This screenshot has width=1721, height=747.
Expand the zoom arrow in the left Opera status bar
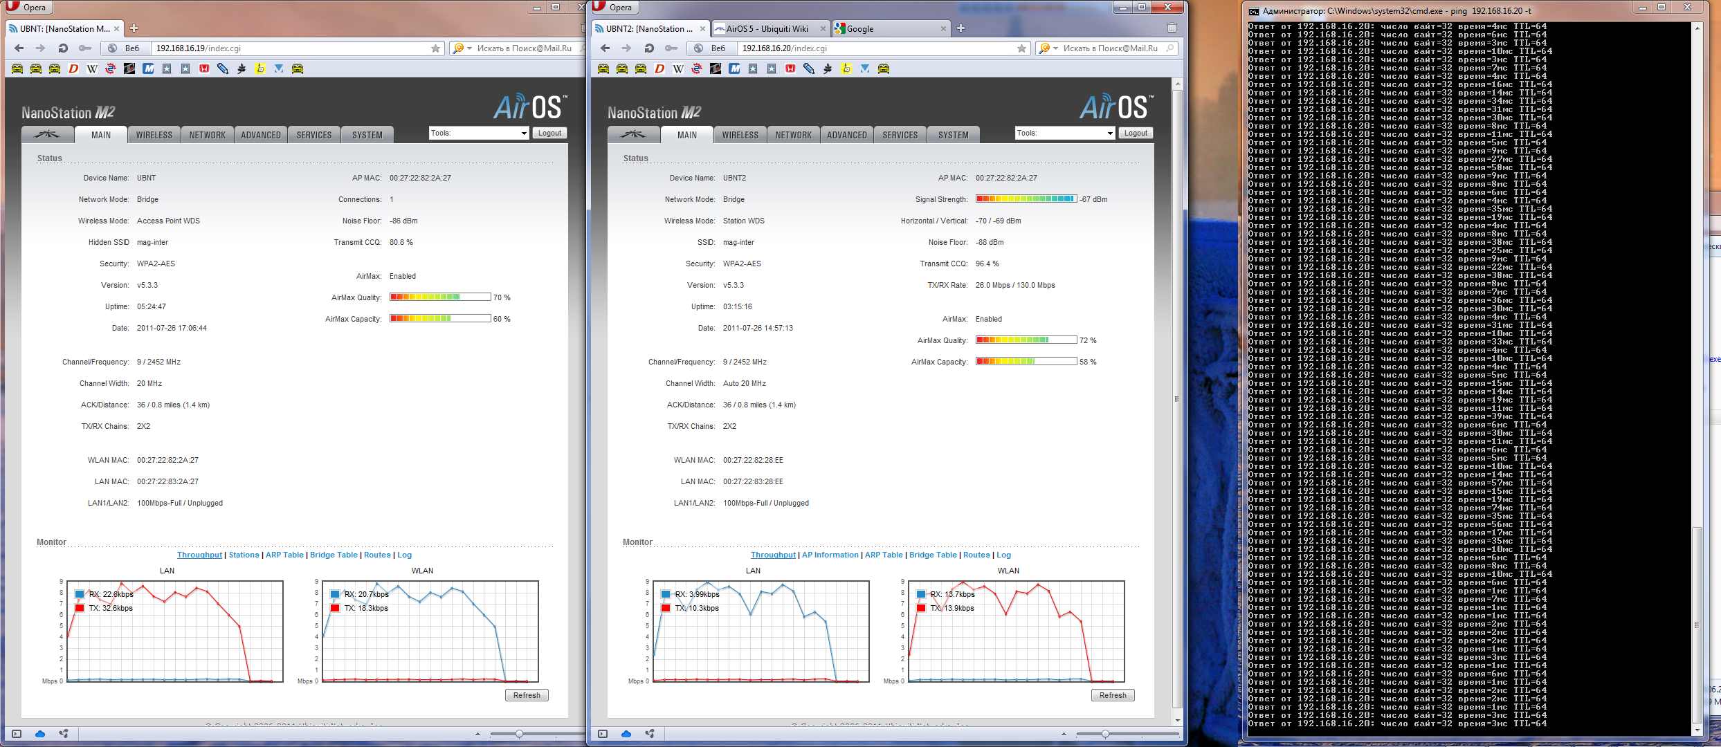(x=477, y=734)
